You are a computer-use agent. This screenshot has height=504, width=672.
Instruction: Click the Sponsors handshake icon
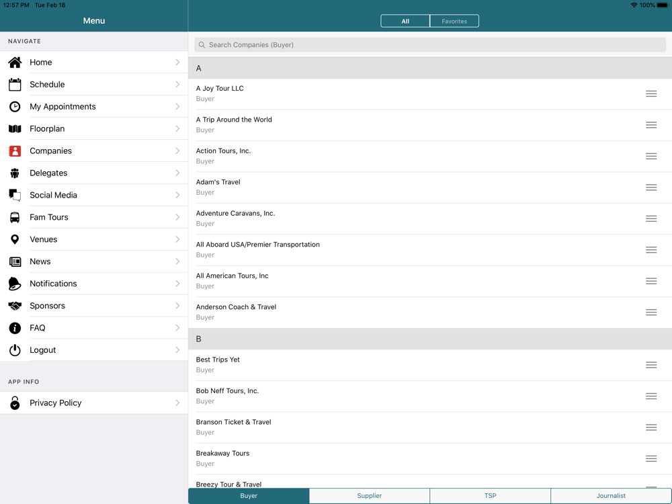point(15,306)
